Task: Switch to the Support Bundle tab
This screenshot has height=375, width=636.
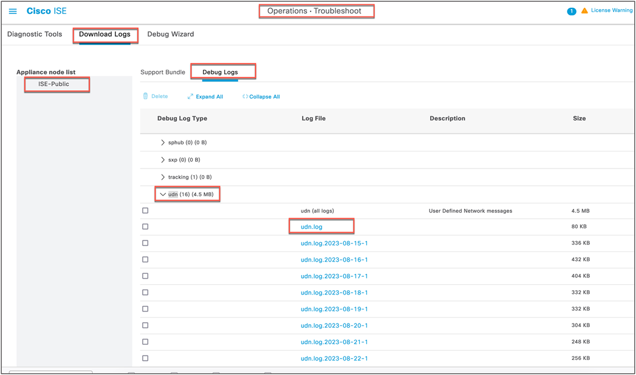Action: point(163,72)
